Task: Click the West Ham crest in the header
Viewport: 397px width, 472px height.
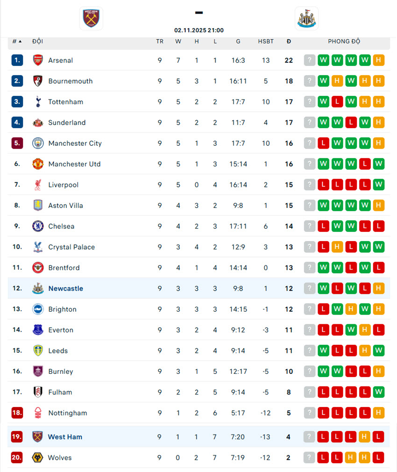Action: (x=91, y=19)
